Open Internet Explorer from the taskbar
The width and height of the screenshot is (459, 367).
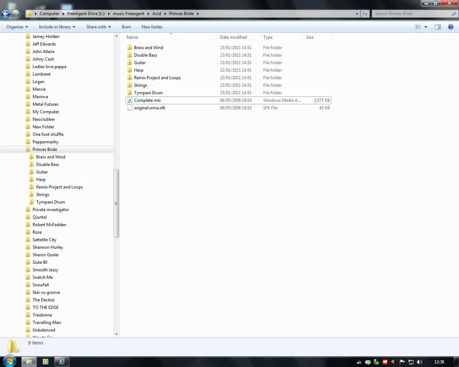(x=62, y=362)
